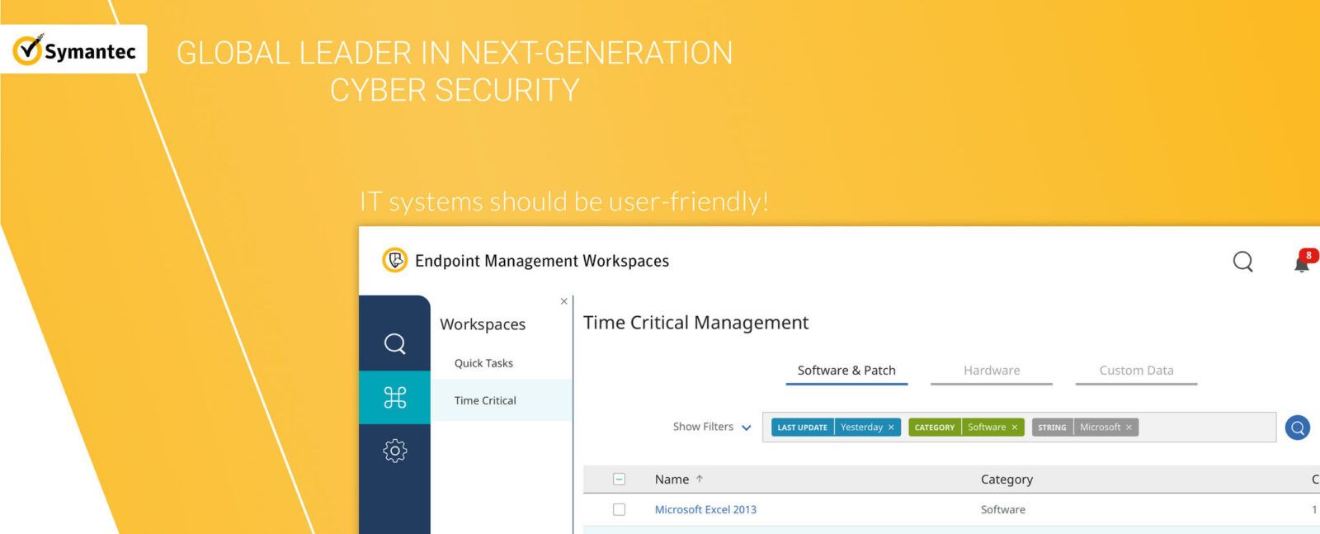Image resolution: width=1320 pixels, height=534 pixels.
Task: Click the Symantec logo in the banner
Action: [x=74, y=50]
